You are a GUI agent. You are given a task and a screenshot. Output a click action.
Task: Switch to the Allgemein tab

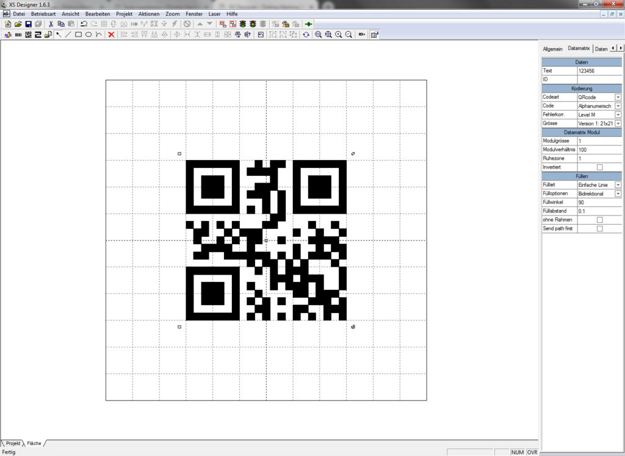click(552, 49)
